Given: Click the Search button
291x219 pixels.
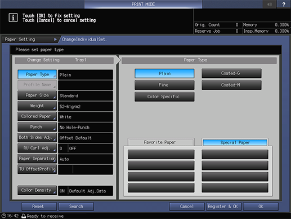Looking at the screenshot, I should click(76, 207).
